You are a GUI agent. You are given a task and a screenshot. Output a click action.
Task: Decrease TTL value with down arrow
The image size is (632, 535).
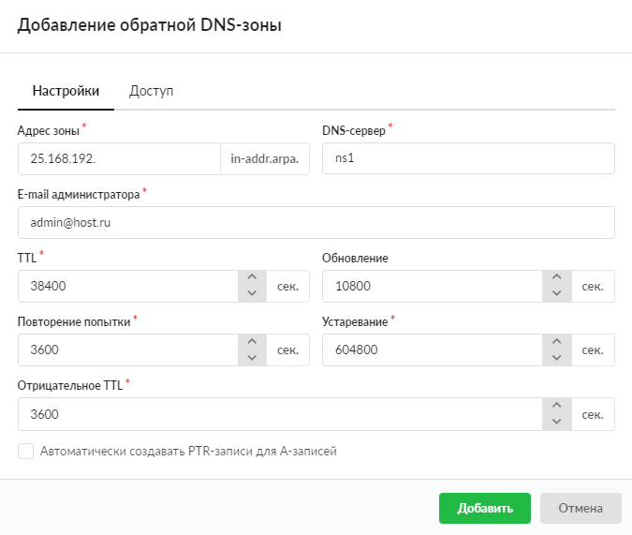coord(251,294)
